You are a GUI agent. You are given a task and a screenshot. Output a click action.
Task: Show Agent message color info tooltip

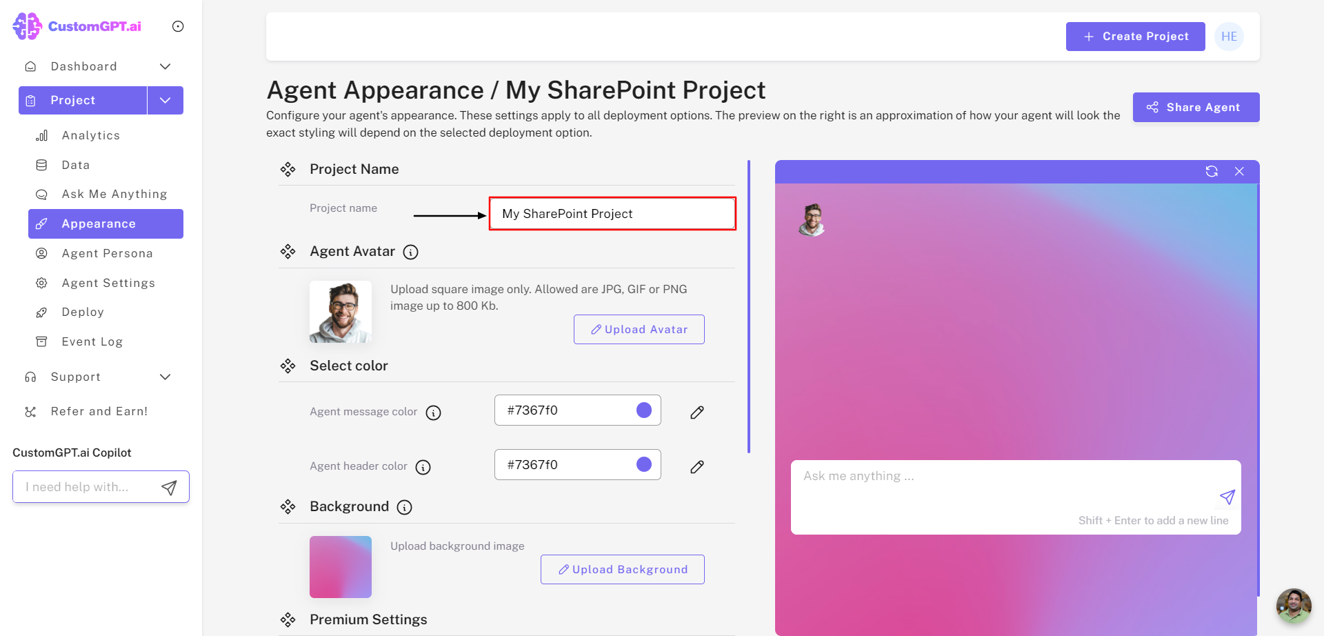[433, 413]
